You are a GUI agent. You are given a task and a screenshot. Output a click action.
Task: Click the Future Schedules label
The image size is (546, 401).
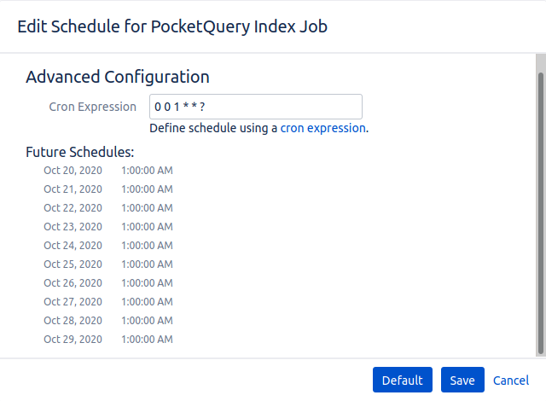[x=80, y=153]
